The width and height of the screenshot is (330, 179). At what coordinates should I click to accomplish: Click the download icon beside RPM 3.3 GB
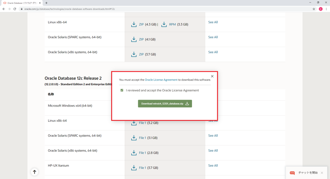[x=164, y=24]
